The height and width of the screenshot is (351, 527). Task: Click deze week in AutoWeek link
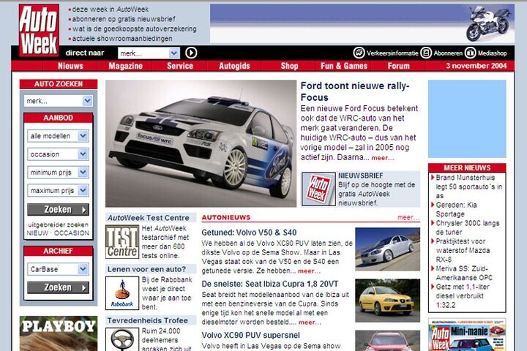[x=111, y=10]
